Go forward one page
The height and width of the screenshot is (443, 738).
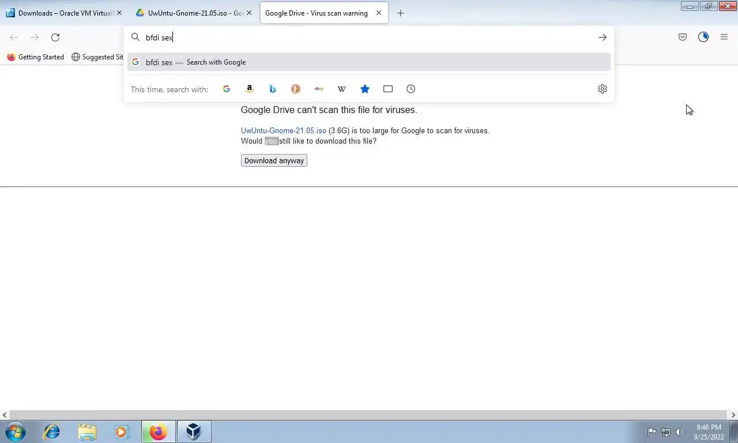tap(35, 37)
